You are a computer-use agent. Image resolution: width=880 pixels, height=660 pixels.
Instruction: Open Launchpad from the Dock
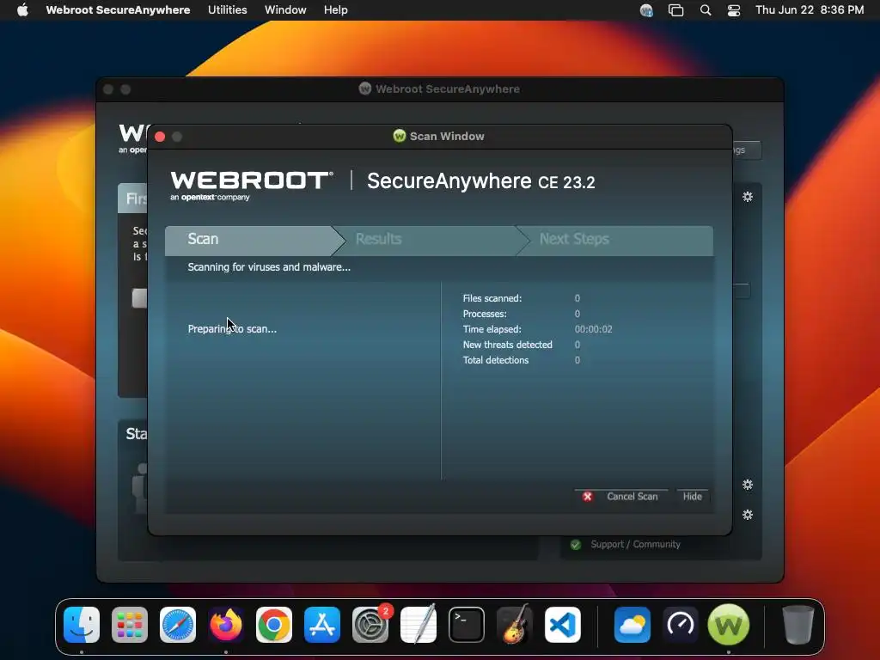tap(130, 625)
